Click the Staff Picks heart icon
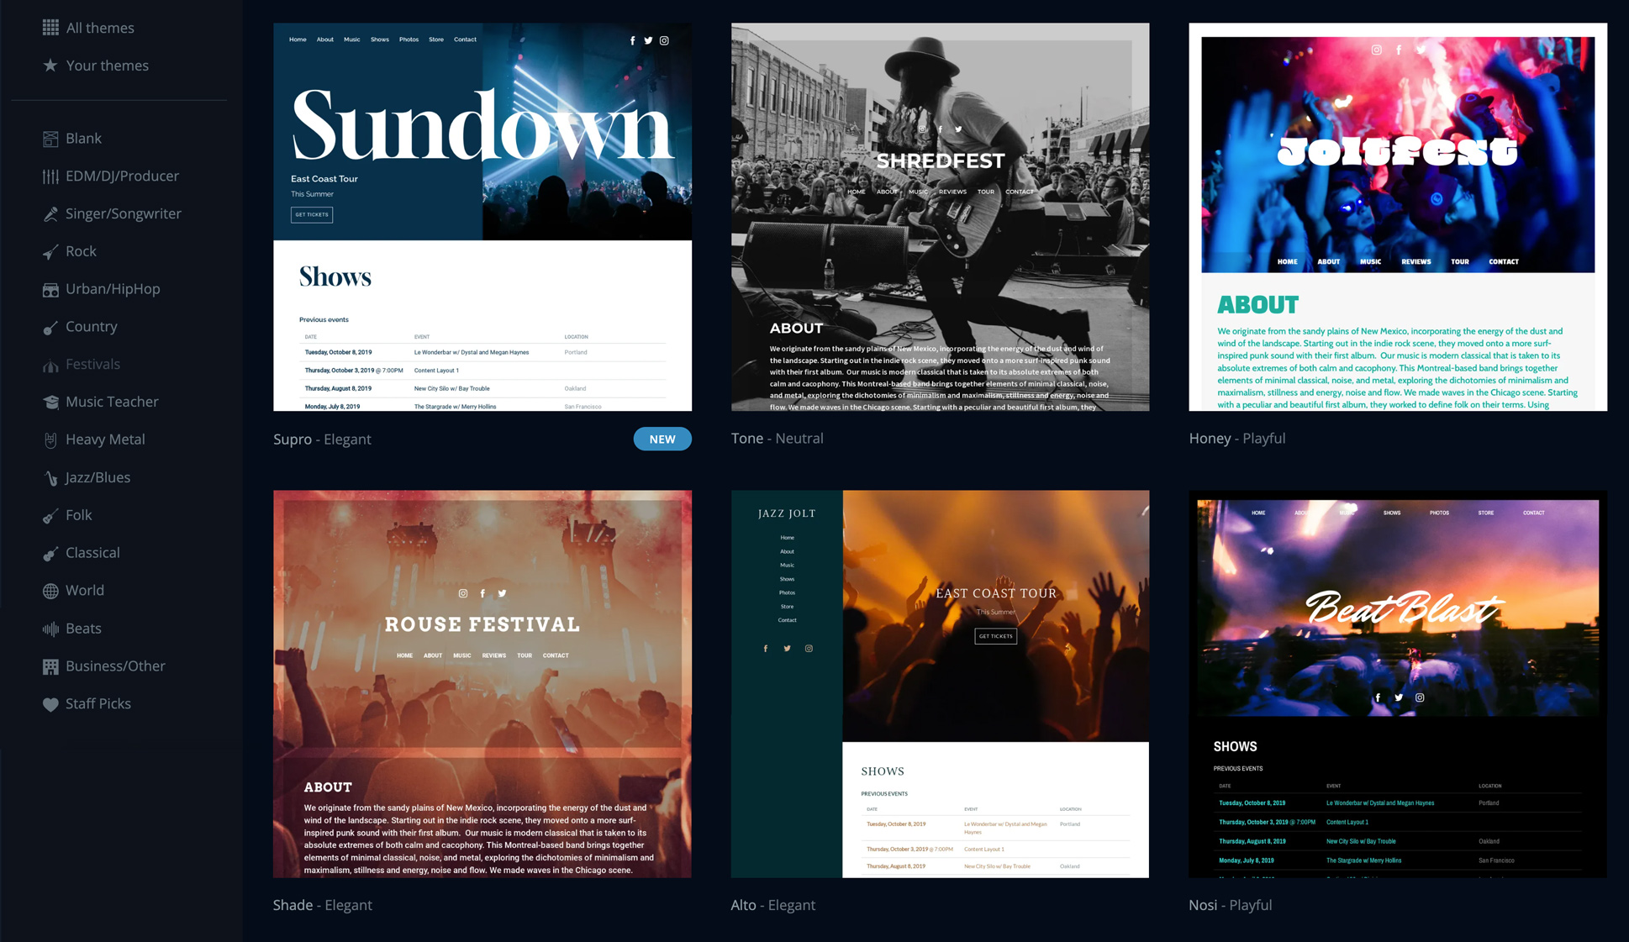The width and height of the screenshot is (1629, 942). 50,703
